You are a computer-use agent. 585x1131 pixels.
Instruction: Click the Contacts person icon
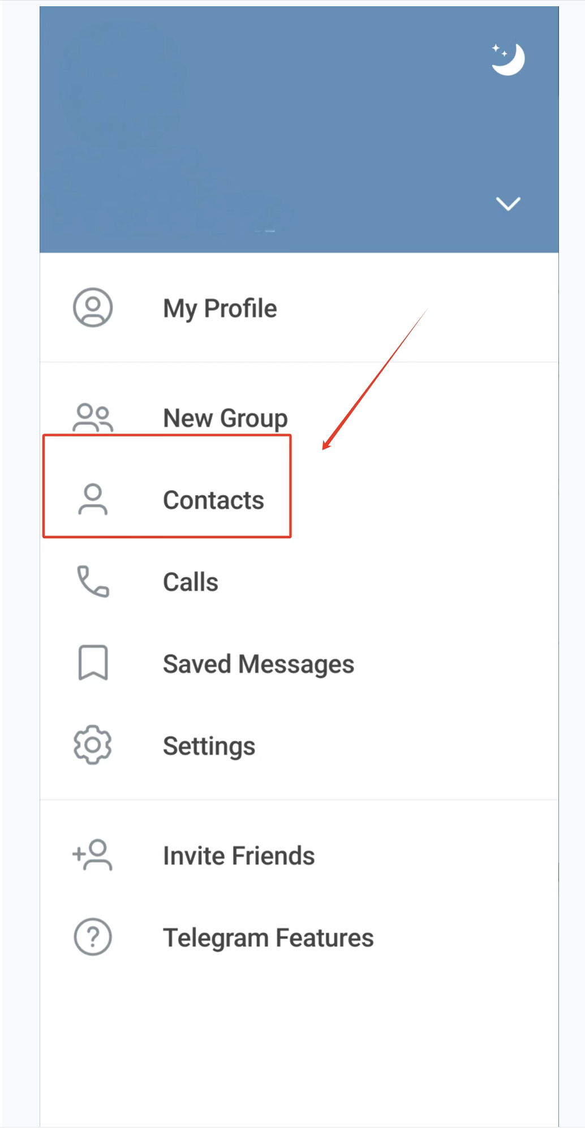[93, 499]
